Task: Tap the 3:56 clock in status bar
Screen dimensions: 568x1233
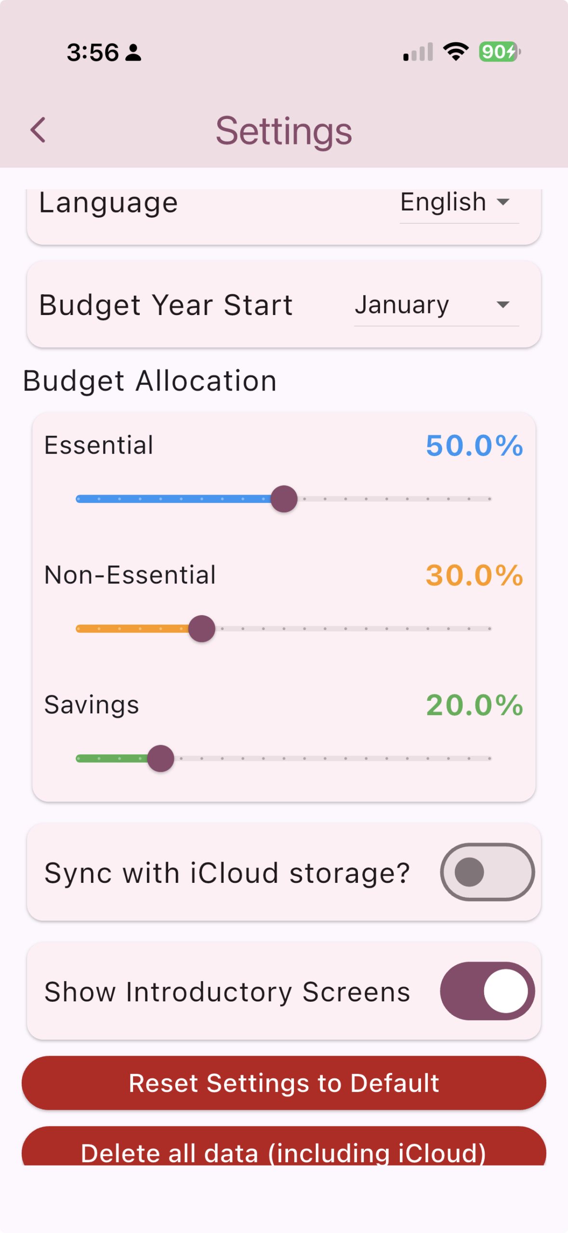Action: tap(92, 52)
